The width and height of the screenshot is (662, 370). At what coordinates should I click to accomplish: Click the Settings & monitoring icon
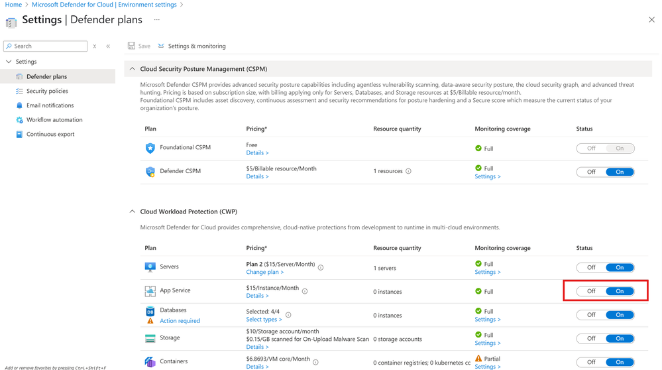[x=161, y=46]
